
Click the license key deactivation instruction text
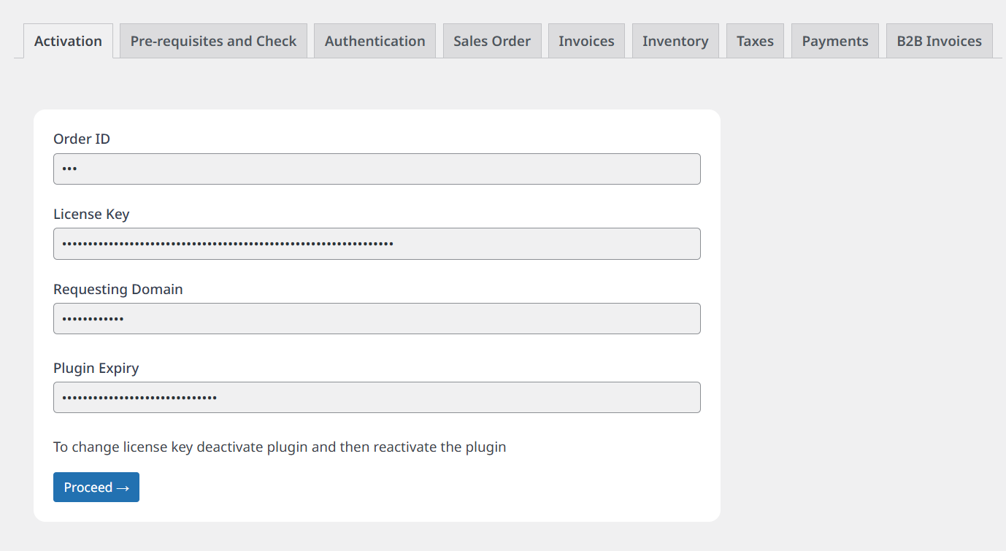[x=280, y=447]
